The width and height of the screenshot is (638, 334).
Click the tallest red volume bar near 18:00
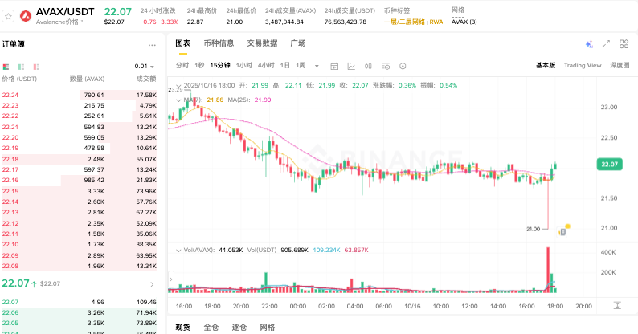pyautogui.click(x=548, y=270)
